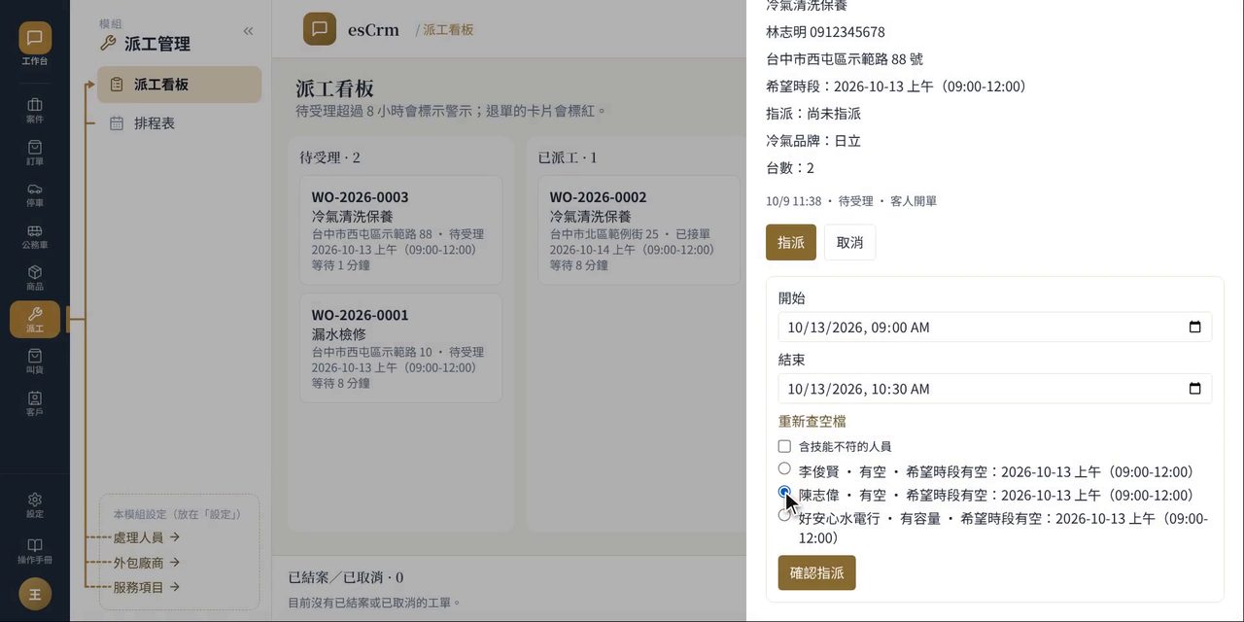Open the 案件 cases module
Viewport: 1244px width, 622px height.
(x=35, y=111)
